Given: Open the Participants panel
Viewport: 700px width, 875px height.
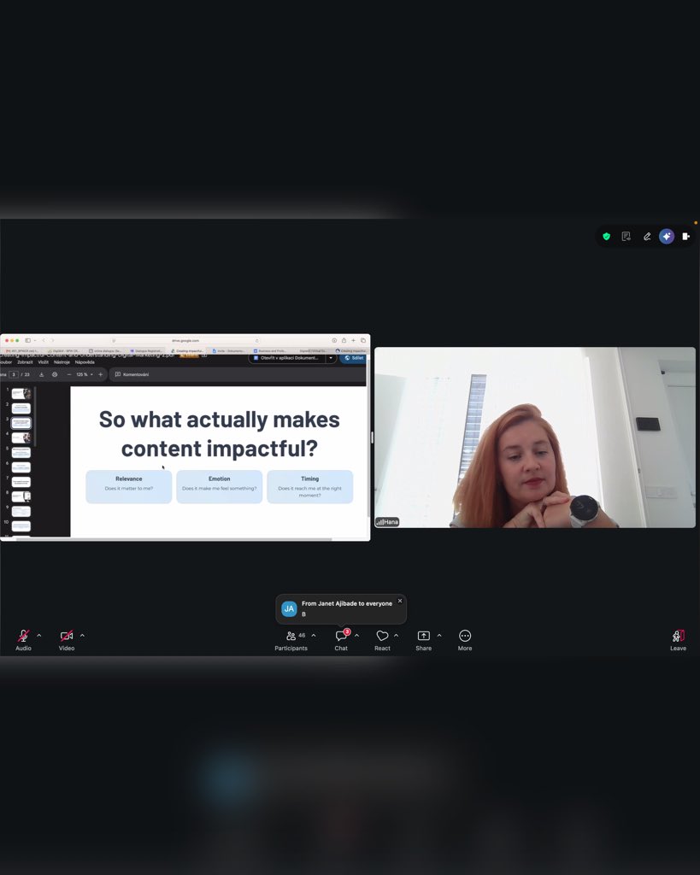Looking at the screenshot, I should point(291,639).
